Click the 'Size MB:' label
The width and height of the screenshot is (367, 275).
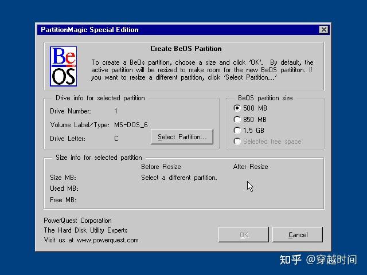(63, 178)
